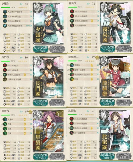Viewport: 133px width, 162px height.
Task: Click Kirishima's first 35.6cm gun icon
Action: pyautogui.click(x=72, y=12)
